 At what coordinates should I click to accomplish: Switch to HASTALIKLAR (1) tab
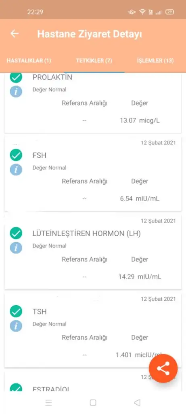click(x=29, y=61)
